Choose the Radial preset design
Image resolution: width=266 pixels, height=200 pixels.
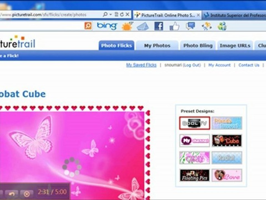coord(227,158)
